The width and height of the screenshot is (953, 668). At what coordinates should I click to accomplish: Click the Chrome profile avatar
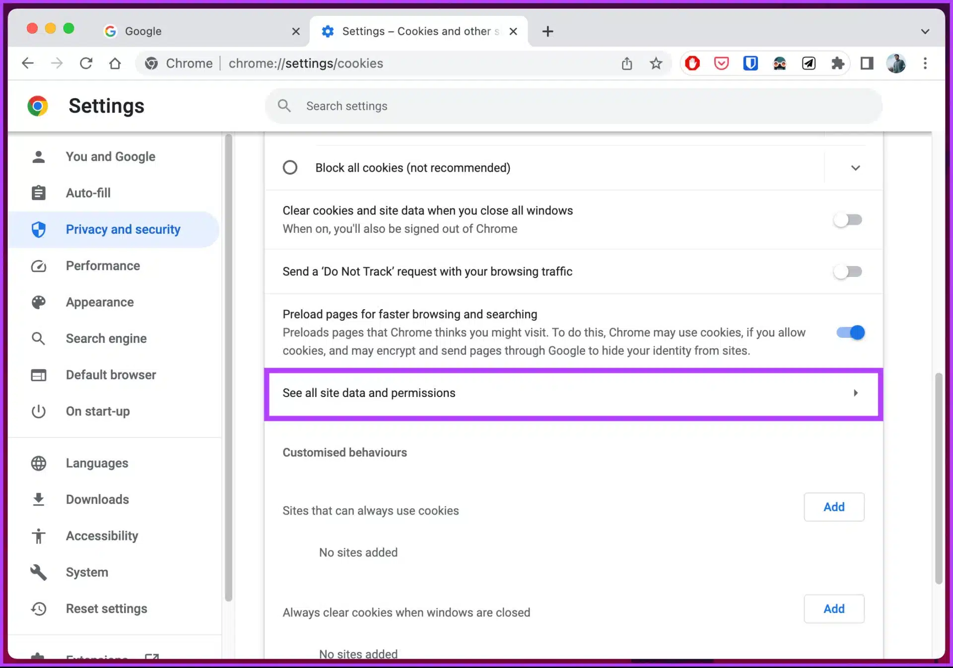pyautogui.click(x=895, y=64)
